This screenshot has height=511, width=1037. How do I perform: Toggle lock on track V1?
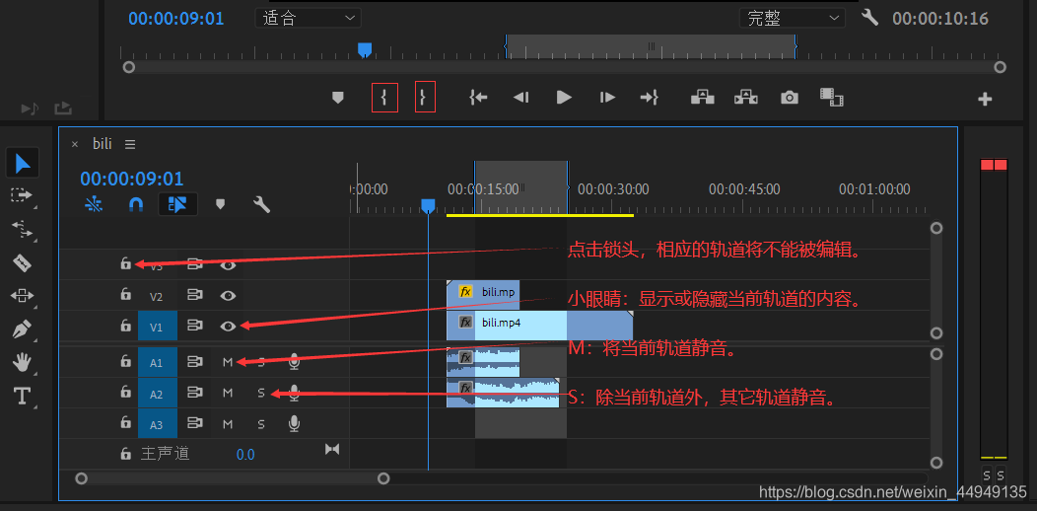tap(125, 325)
